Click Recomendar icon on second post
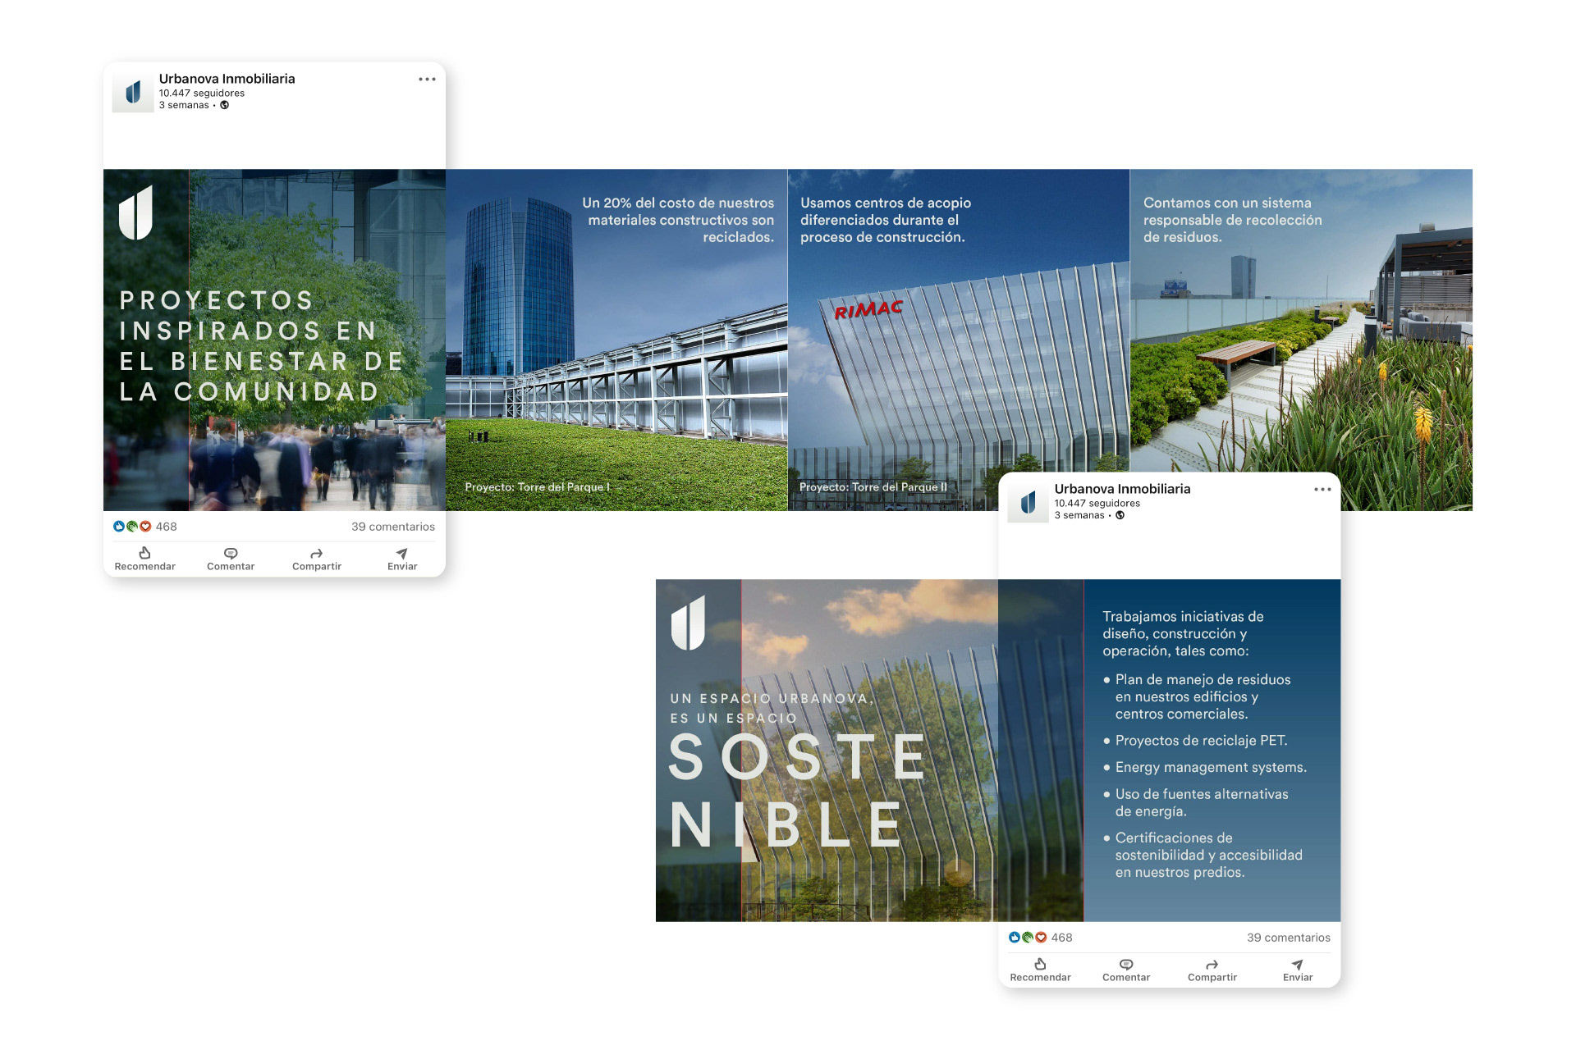 1040,965
